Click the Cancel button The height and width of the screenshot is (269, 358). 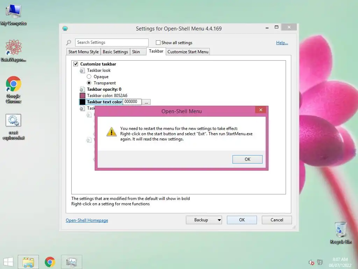277,220
